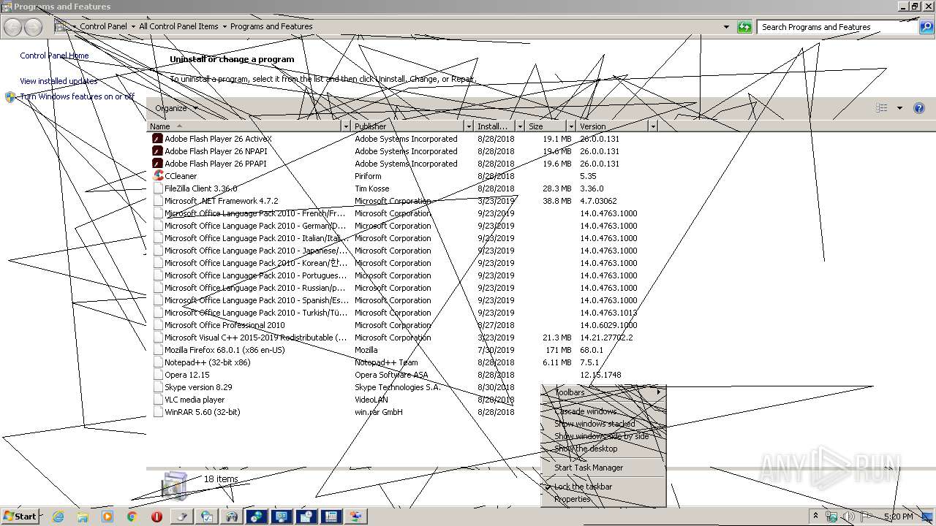Click the FileZilla Client 3.36.0 icon
Viewport: 936px width, 526px height.
click(x=157, y=188)
